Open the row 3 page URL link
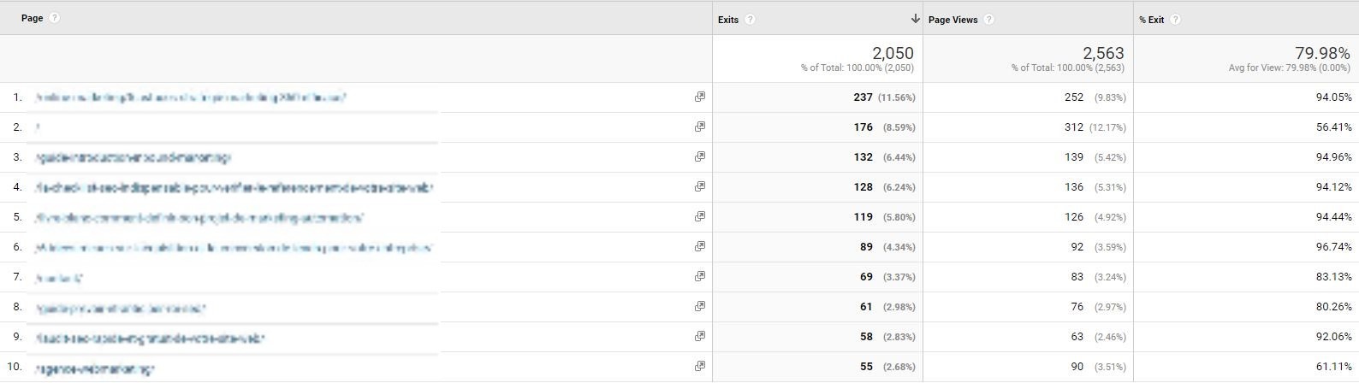1359x383 pixels. pyautogui.click(x=133, y=157)
